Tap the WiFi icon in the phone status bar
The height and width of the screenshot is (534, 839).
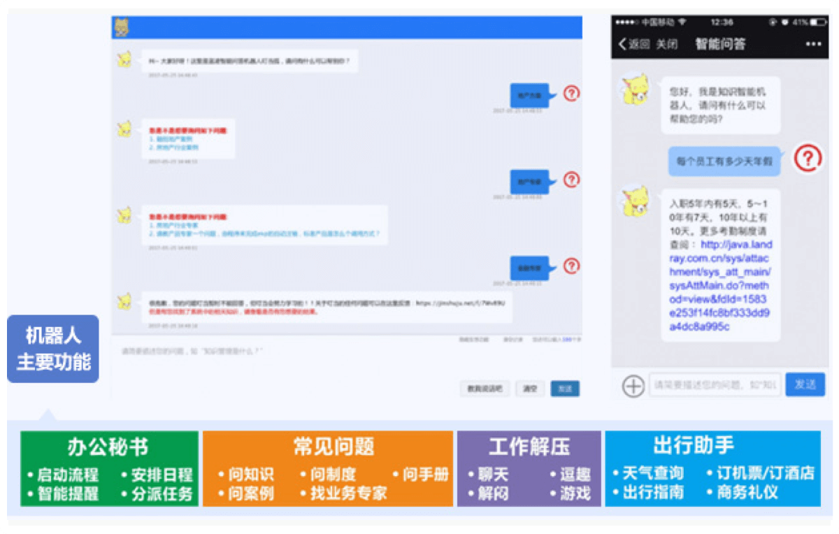point(682,22)
